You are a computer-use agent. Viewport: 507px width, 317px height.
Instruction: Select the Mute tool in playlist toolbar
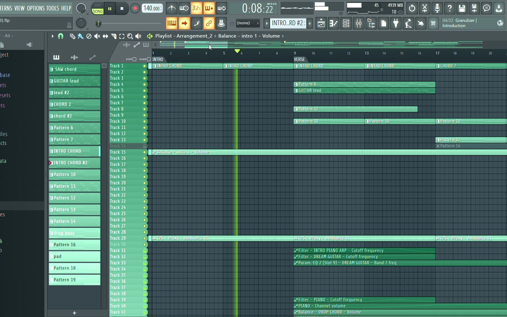tap(97, 36)
